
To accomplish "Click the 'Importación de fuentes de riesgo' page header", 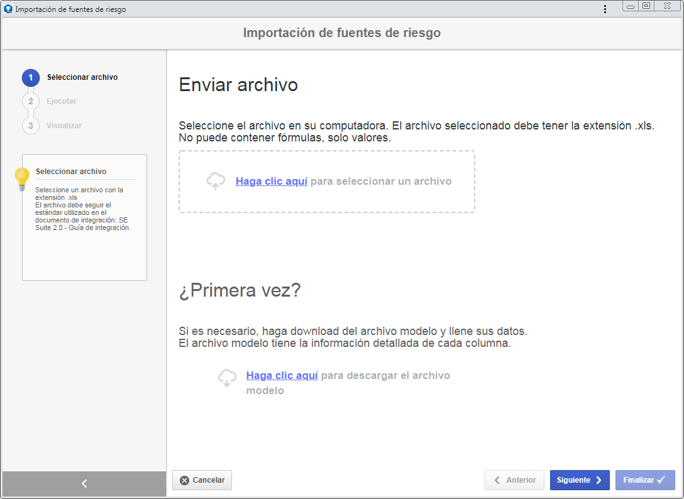I will (x=342, y=33).
